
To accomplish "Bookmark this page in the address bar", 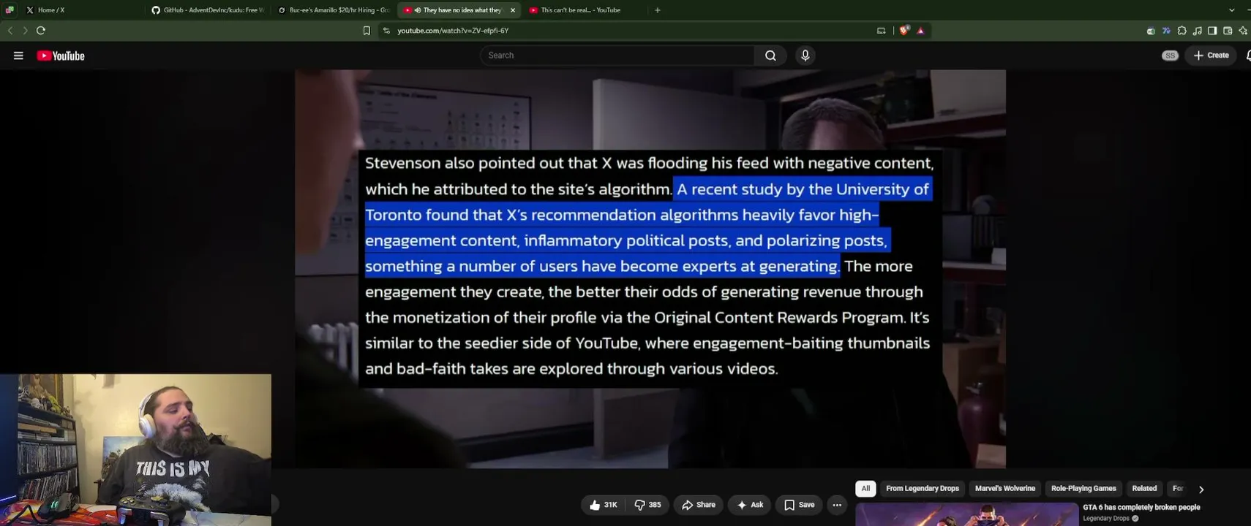I will 367,31.
